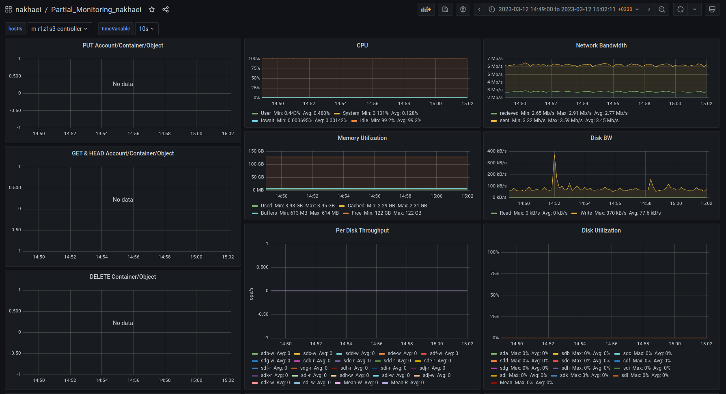Click the dashboard grid icon beside nakhaei

[x=9, y=9]
